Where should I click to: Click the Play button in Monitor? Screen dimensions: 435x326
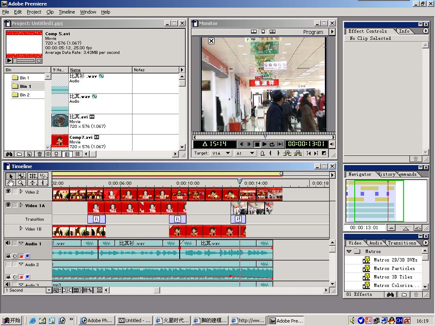click(x=264, y=144)
